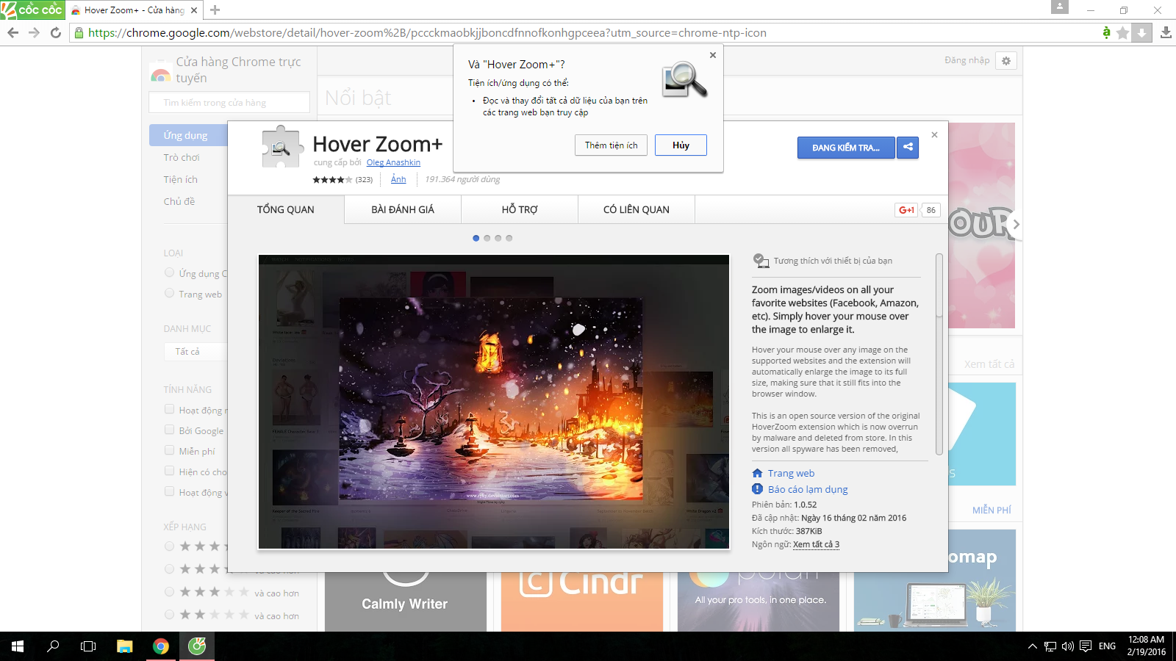The image size is (1176, 661).
Task: Open the action center notifications icon
Action: pyautogui.click(x=1086, y=646)
